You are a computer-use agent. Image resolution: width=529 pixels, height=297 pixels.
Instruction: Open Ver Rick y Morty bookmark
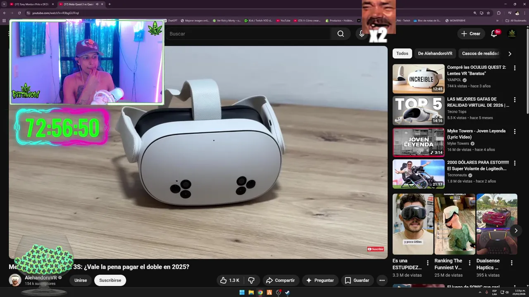[x=227, y=21]
